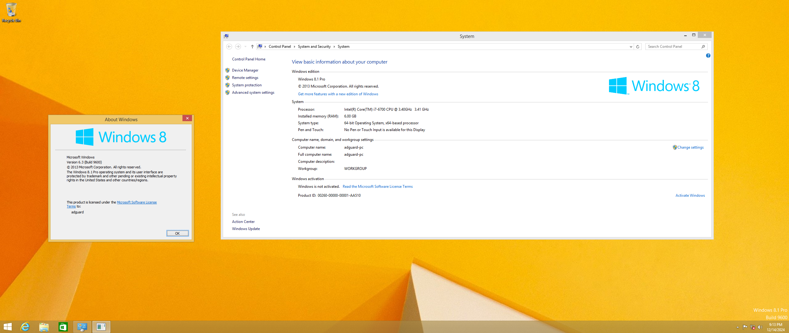Click 'adguard-pc' computer name value

pos(354,147)
